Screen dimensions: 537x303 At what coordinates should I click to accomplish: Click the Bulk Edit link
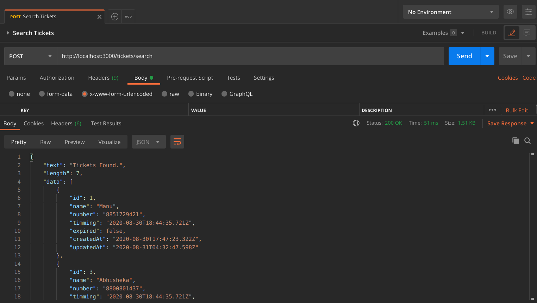click(517, 110)
